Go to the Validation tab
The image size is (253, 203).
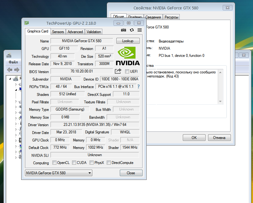click(x=94, y=32)
